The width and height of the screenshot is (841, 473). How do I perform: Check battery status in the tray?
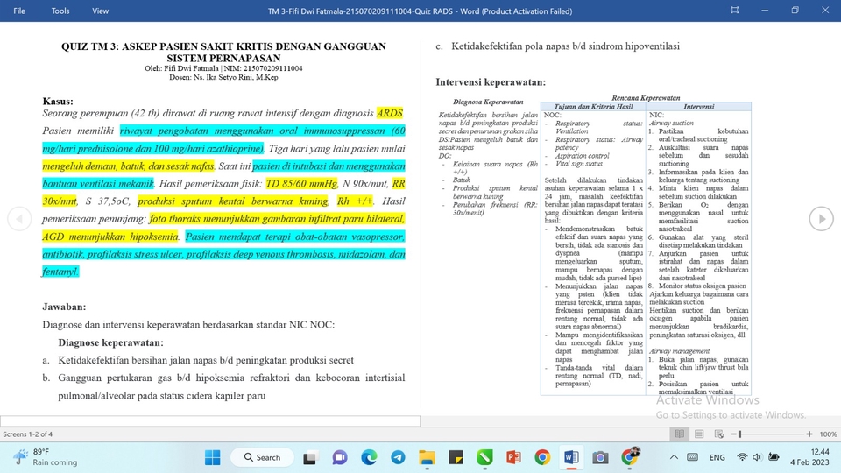[774, 457]
